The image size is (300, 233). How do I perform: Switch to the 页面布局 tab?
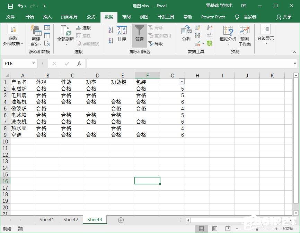click(69, 17)
